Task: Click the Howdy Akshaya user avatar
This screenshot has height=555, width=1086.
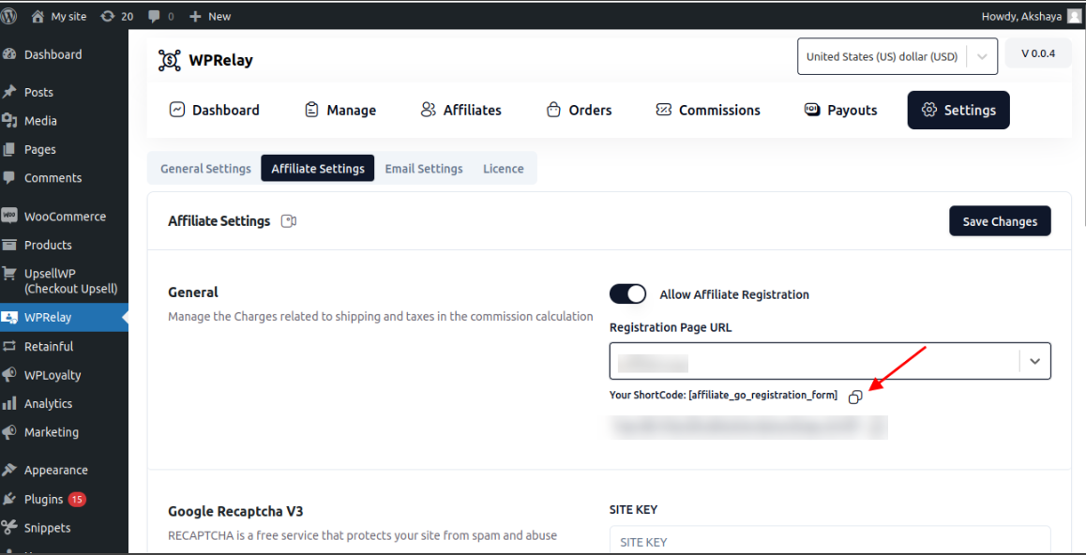Action: pos(1074,16)
